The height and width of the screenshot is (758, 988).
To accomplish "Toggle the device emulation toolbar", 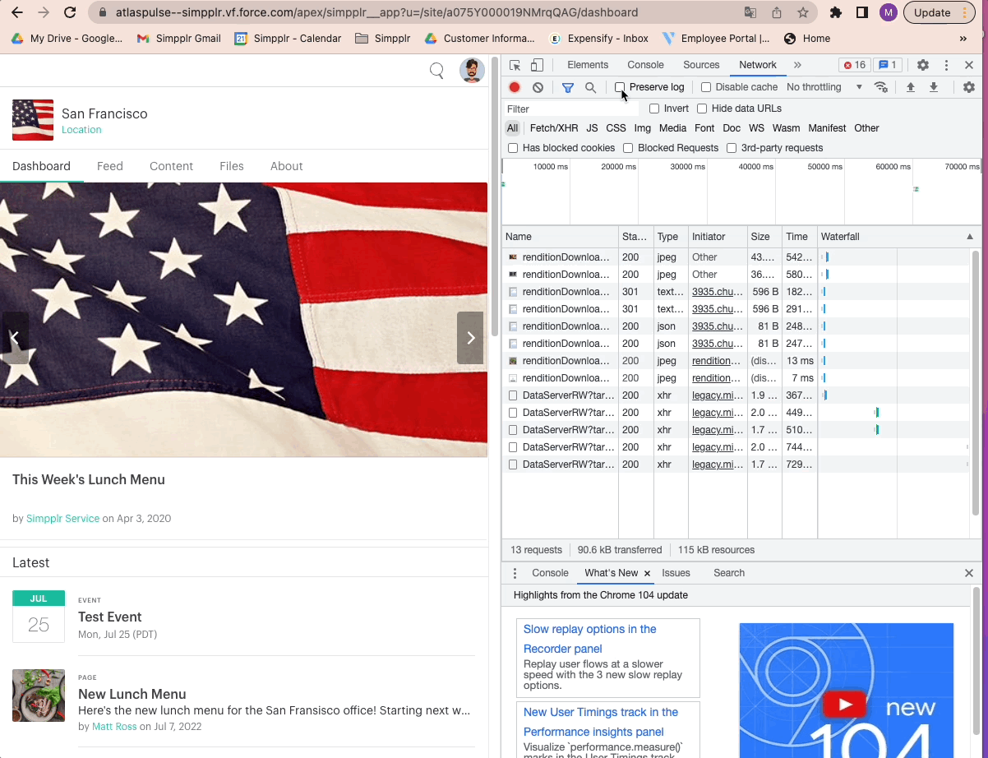I will (536, 64).
